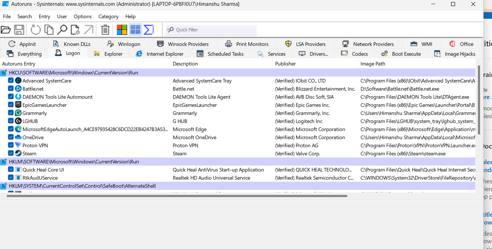Click the Jump to entry arrow icon
The image size is (492, 249).
88,30
